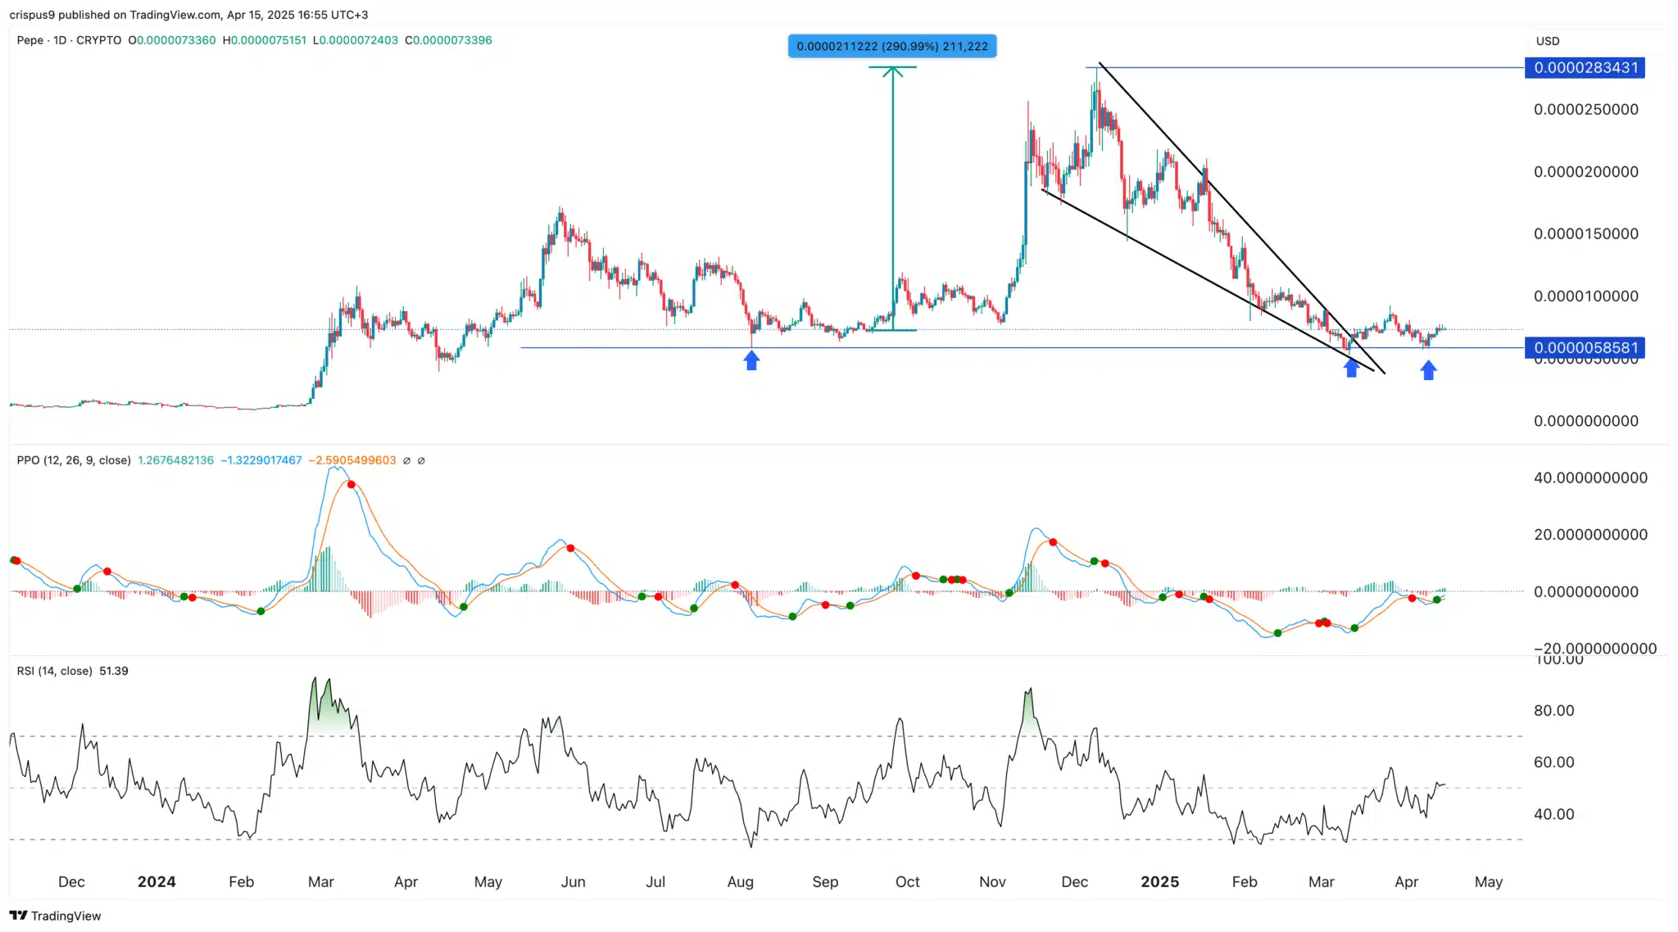
Task: Click the 0.0000058581 support price label
Action: pos(1585,348)
